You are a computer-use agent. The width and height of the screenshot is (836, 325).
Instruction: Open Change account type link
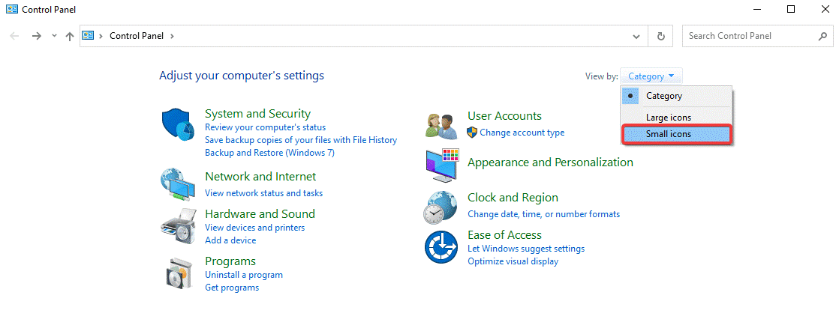click(522, 133)
